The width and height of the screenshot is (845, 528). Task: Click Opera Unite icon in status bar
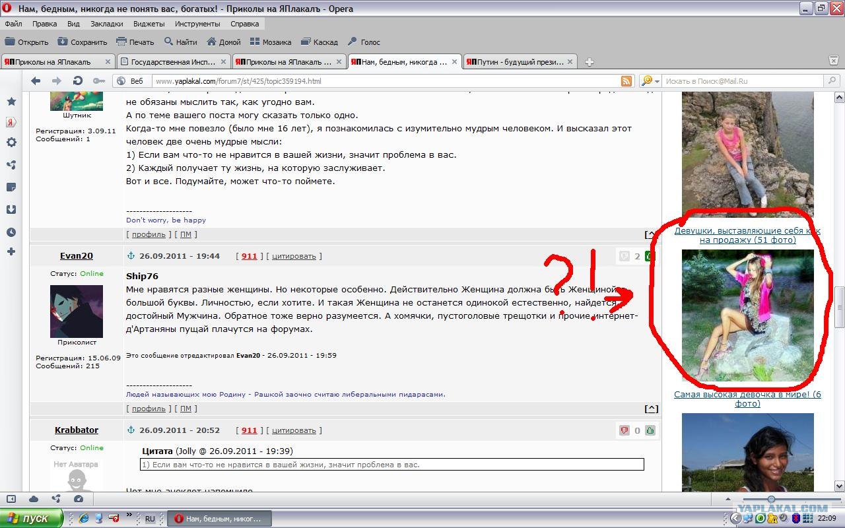tap(56, 499)
